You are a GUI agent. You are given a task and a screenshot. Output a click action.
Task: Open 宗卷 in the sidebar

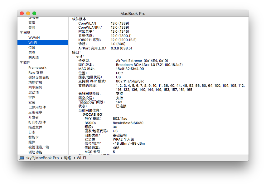pos(32,53)
